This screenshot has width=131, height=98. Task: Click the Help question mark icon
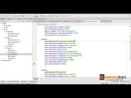[69, 16]
